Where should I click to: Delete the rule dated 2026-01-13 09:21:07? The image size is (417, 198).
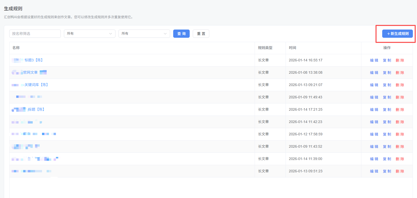[400, 85]
